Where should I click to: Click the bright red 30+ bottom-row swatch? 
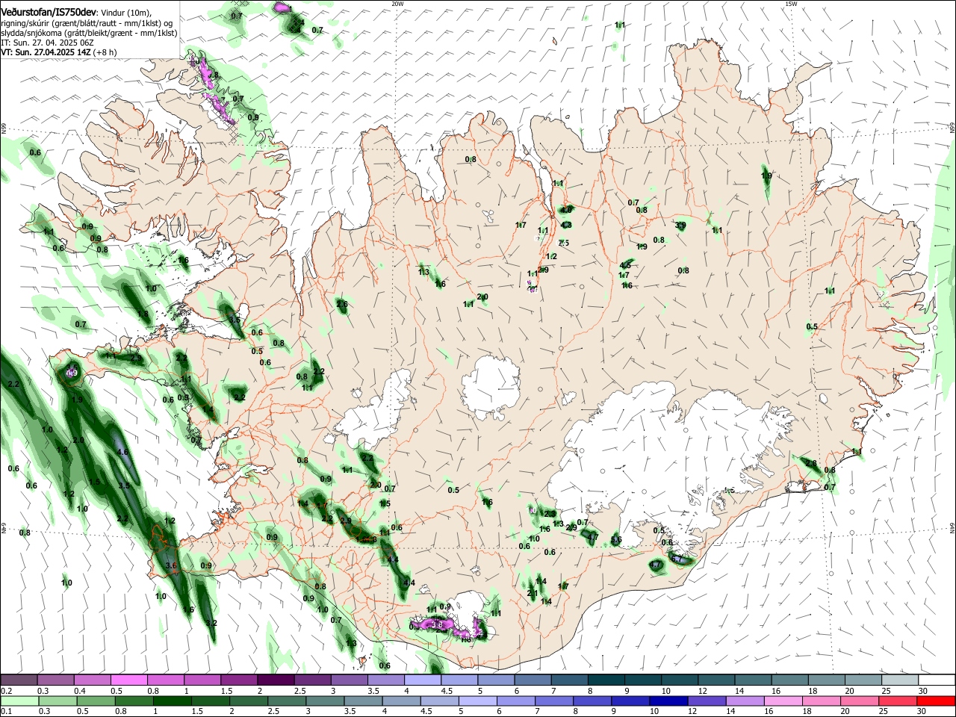pyautogui.click(x=936, y=701)
